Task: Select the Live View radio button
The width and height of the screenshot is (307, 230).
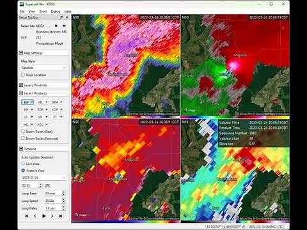Action: pyautogui.click(x=23, y=164)
